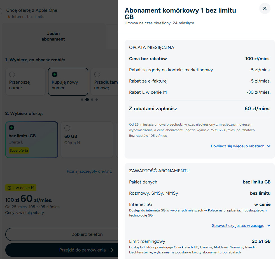This screenshot has height=259, width=280.
Task: Jump to the last carousel pagination dot
Action: click(97, 100)
